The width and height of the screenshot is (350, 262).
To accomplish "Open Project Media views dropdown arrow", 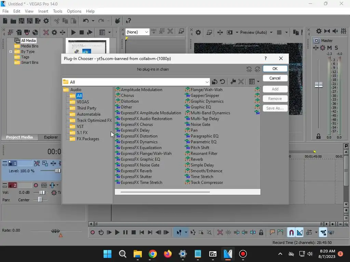I will coord(109,32).
